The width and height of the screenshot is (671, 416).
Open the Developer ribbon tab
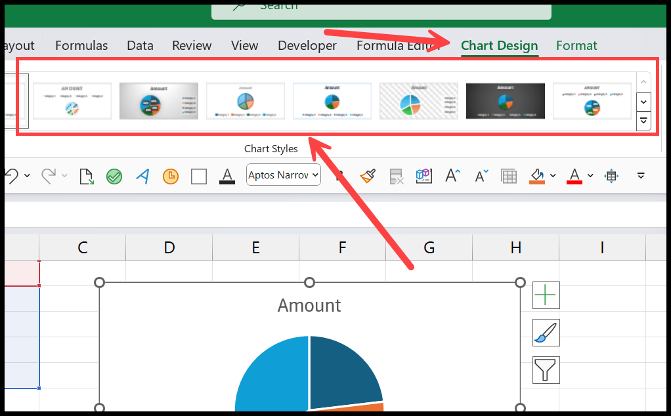tap(307, 45)
